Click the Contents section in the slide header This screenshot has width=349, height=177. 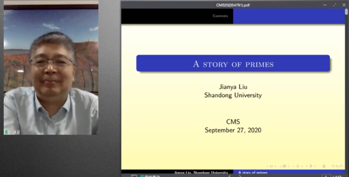tap(220, 16)
